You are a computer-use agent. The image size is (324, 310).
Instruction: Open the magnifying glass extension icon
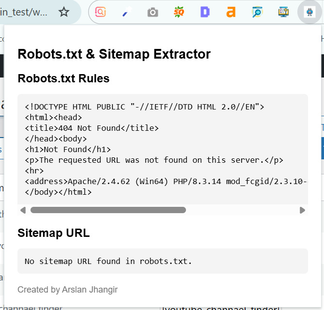257,12
